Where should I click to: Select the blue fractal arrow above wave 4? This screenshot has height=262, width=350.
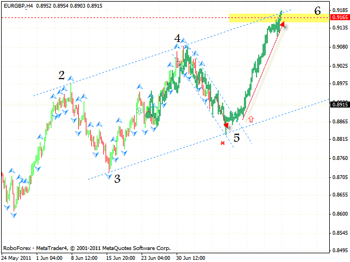[184, 41]
